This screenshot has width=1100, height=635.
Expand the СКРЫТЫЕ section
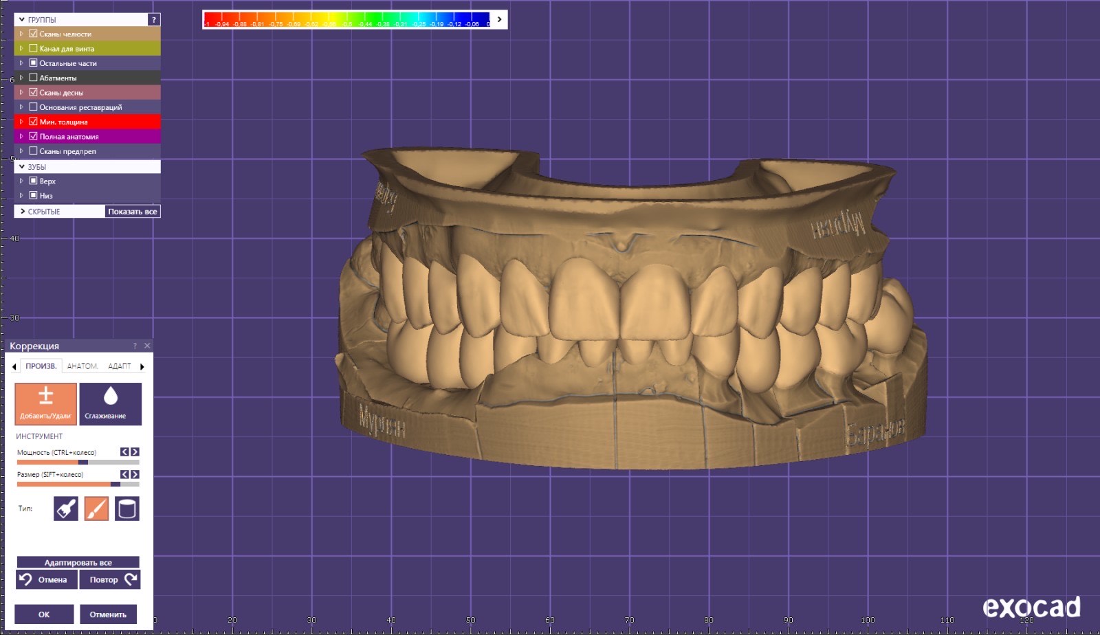tap(22, 212)
